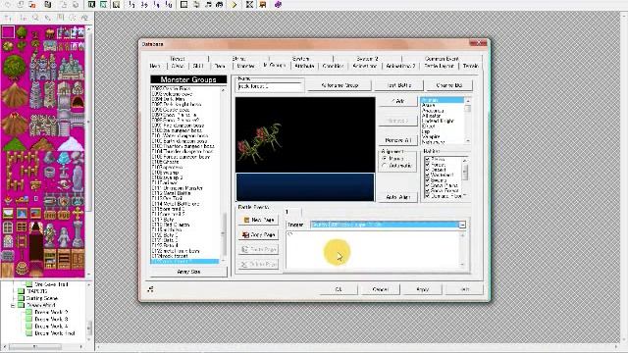Click the Create Game Disk toolbar icon
Viewport: 628px width, 353px height.
pyautogui.click(x=48, y=5)
